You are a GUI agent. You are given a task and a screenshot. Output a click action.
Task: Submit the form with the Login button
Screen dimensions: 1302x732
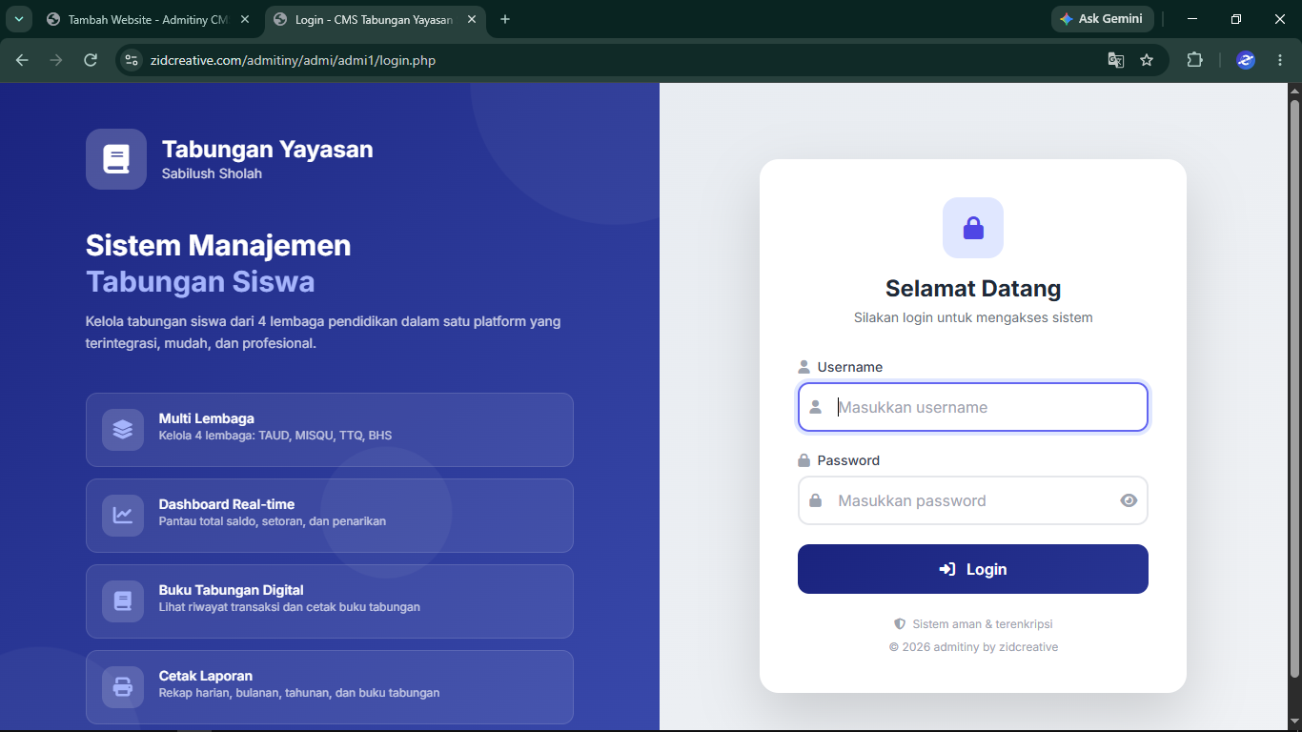pyautogui.click(x=973, y=569)
